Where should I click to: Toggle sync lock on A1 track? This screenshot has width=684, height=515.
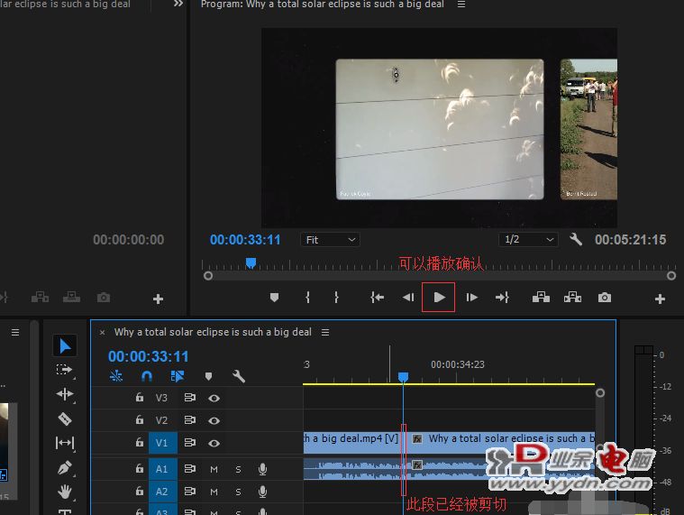click(x=190, y=469)
